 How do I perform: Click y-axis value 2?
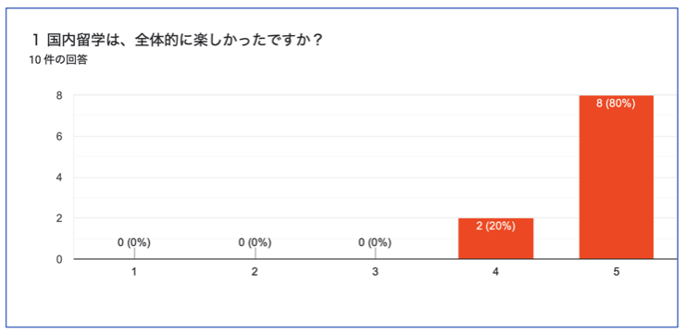[58, 218]
